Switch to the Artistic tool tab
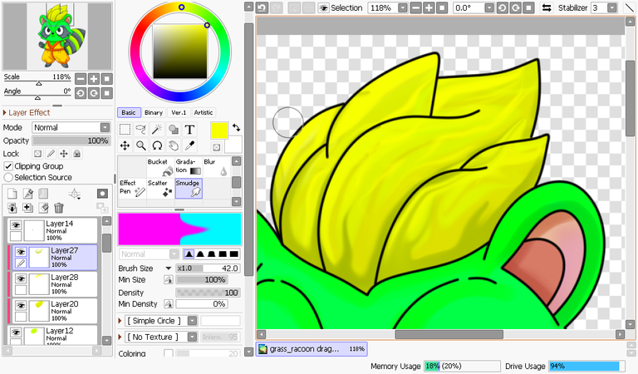This screenshot has width=638, height=374. 204,113
